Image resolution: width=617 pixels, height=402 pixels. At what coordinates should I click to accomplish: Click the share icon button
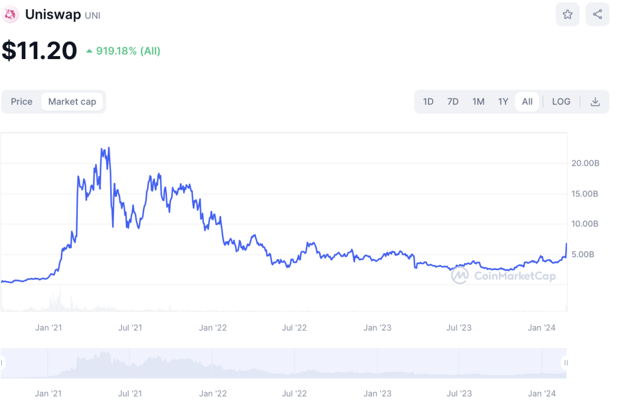pyautogui.click(x=597, y=14)
